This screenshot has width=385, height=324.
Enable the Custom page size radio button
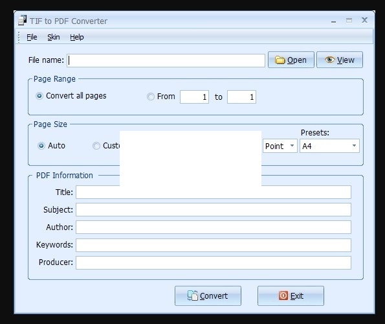point(96,146)
